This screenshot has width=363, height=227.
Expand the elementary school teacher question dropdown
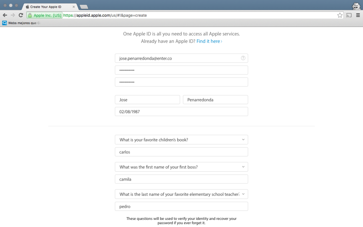[181, 194]
